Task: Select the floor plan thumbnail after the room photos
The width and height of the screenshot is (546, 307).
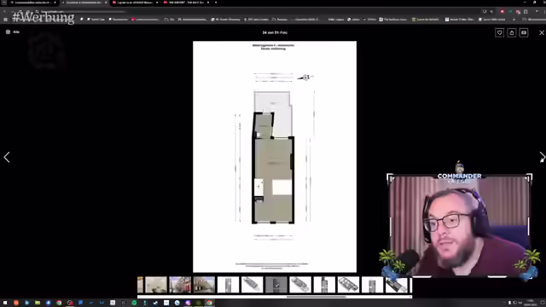Action: click(x=228, y=285)
